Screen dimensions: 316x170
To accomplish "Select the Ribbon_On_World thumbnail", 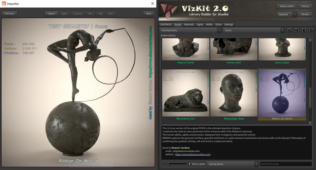I will coord(282,93).
